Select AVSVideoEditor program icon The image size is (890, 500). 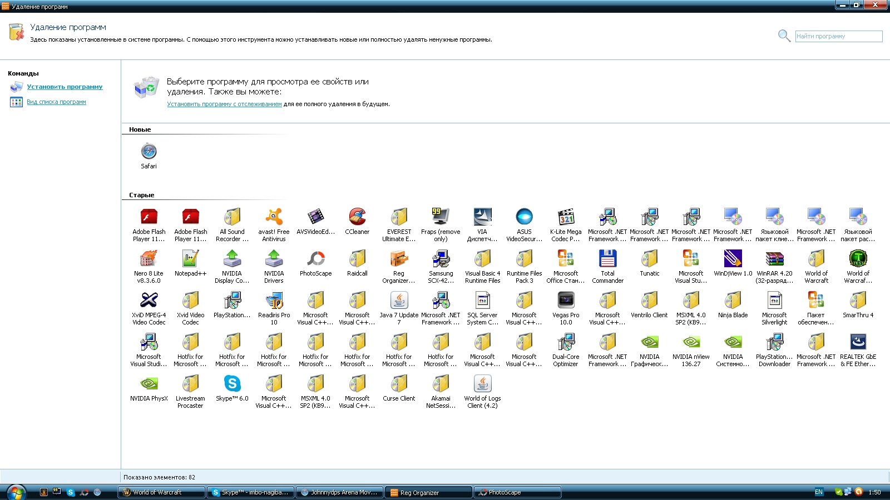point(315,217)
